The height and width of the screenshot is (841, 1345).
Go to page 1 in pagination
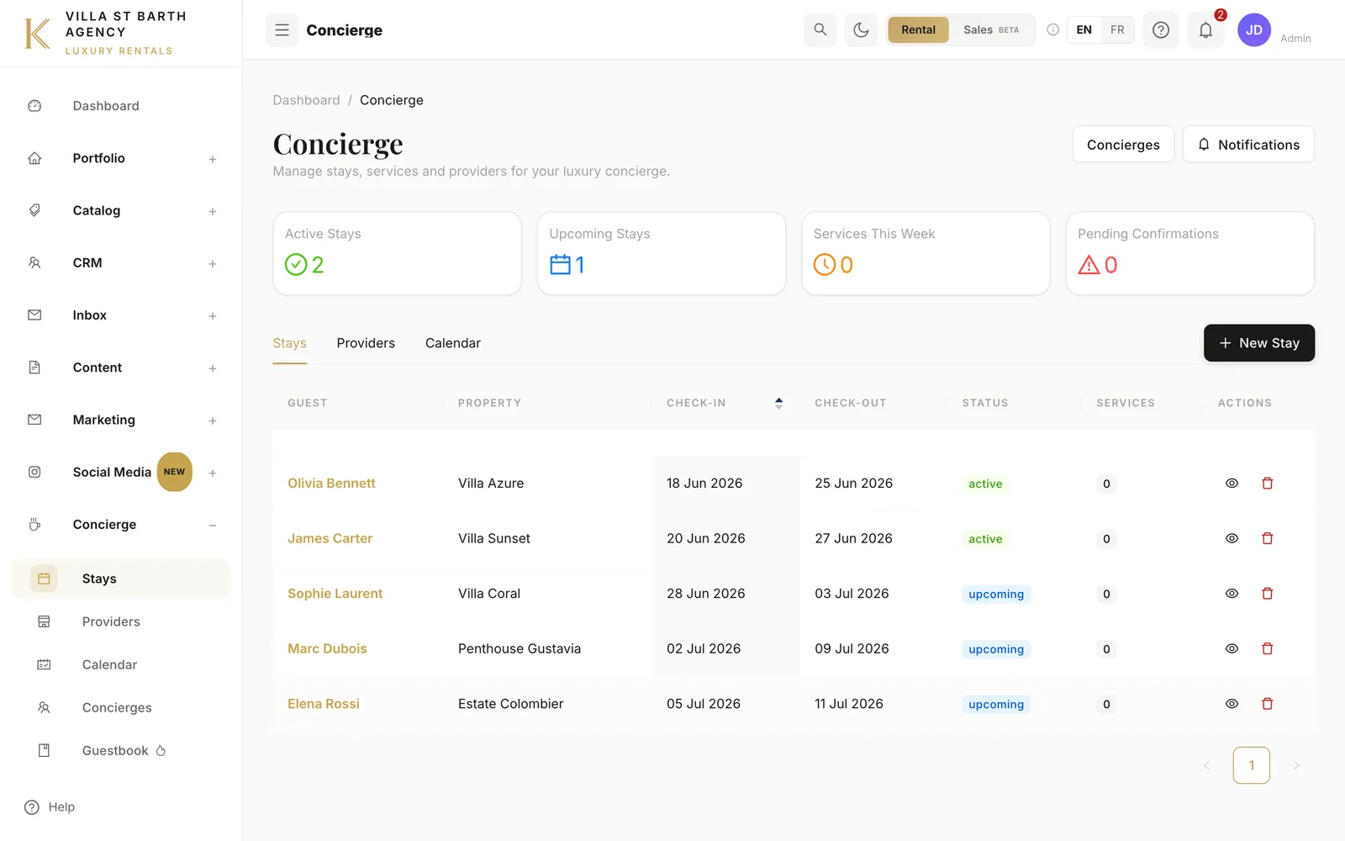coord(1251,765)
